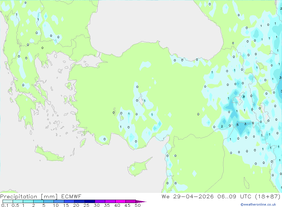The width and height of the screenshot is (282, 207).
Task: Click the legend value '20'
Action: 76,205
